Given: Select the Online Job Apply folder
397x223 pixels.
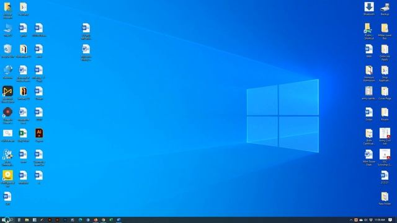Looking at the screenshot, I should [x=385, y=53].
